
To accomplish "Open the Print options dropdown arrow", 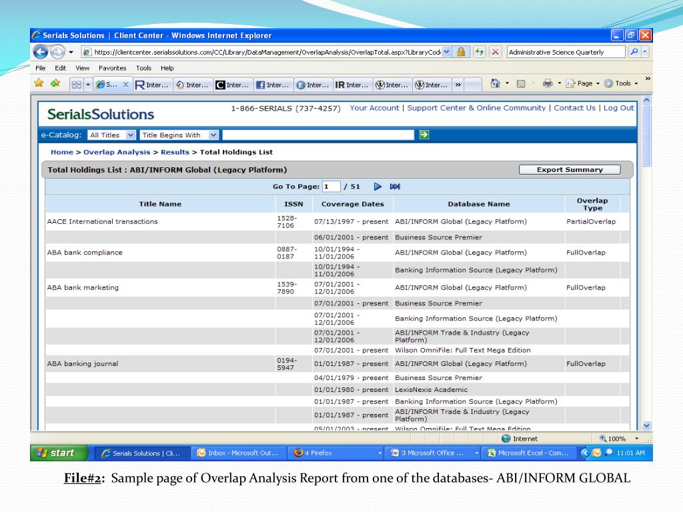I will click(560, 83).
